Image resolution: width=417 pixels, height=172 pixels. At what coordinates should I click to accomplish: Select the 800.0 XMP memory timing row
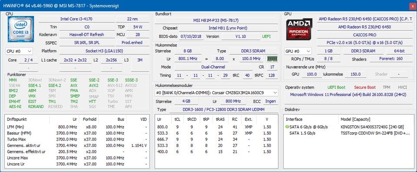tap(216, 127)
